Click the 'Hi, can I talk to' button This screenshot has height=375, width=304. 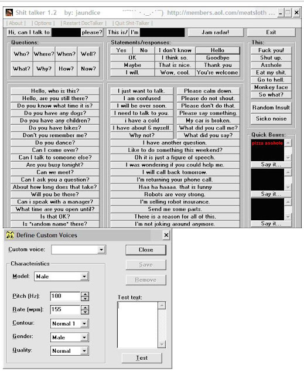point(29,32)
